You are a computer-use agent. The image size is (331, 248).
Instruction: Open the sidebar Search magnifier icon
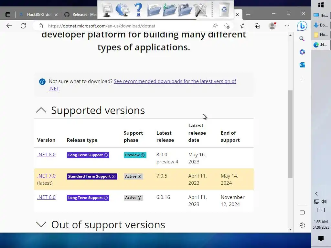click(302, 39)
